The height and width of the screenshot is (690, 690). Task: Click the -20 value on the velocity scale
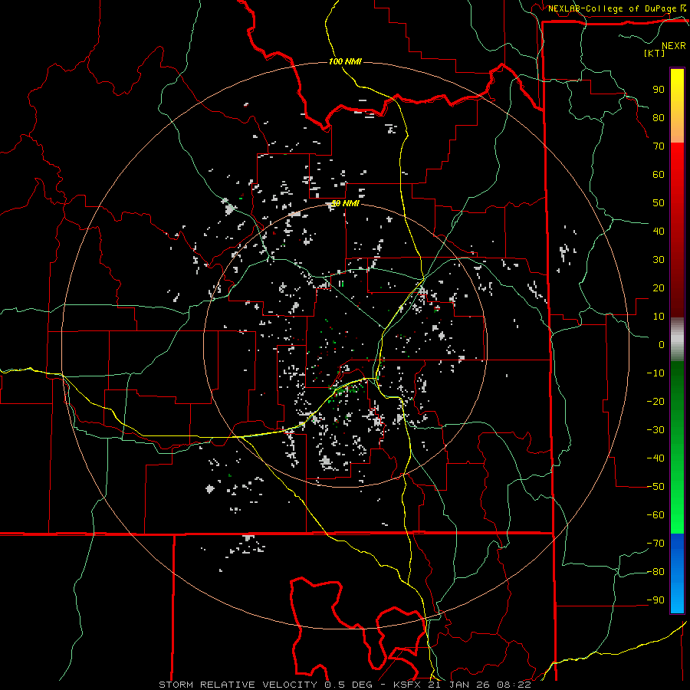click(655, 402)
